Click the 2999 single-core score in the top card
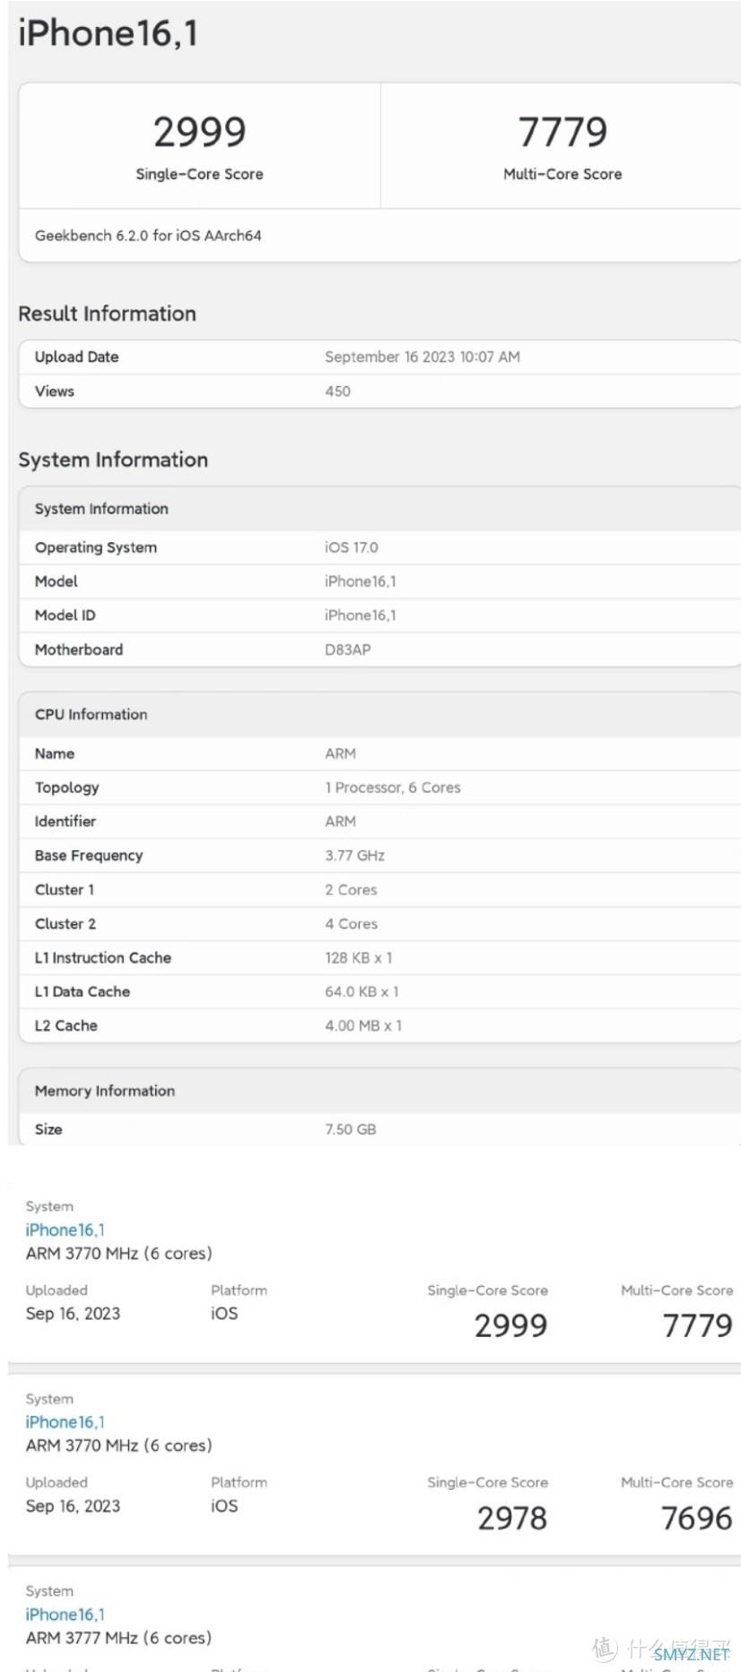This screenshot has width=741, height=1672. 199,132
